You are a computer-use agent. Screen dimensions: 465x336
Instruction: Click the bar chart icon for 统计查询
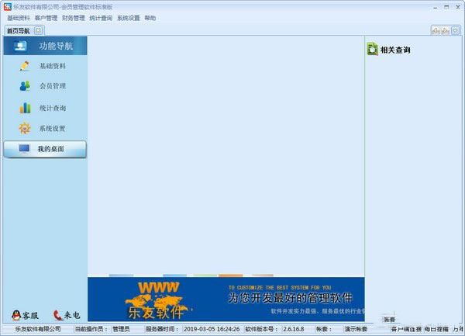point(25,108)
